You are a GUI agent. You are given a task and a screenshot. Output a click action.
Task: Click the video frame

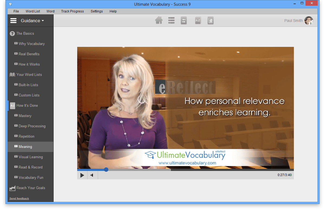(186, 108)
